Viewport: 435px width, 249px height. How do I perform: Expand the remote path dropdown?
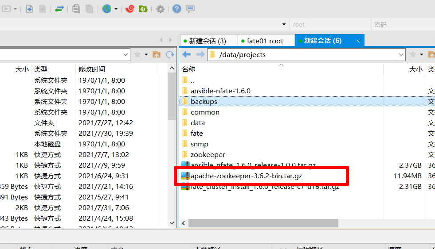[x=401, y=55]
